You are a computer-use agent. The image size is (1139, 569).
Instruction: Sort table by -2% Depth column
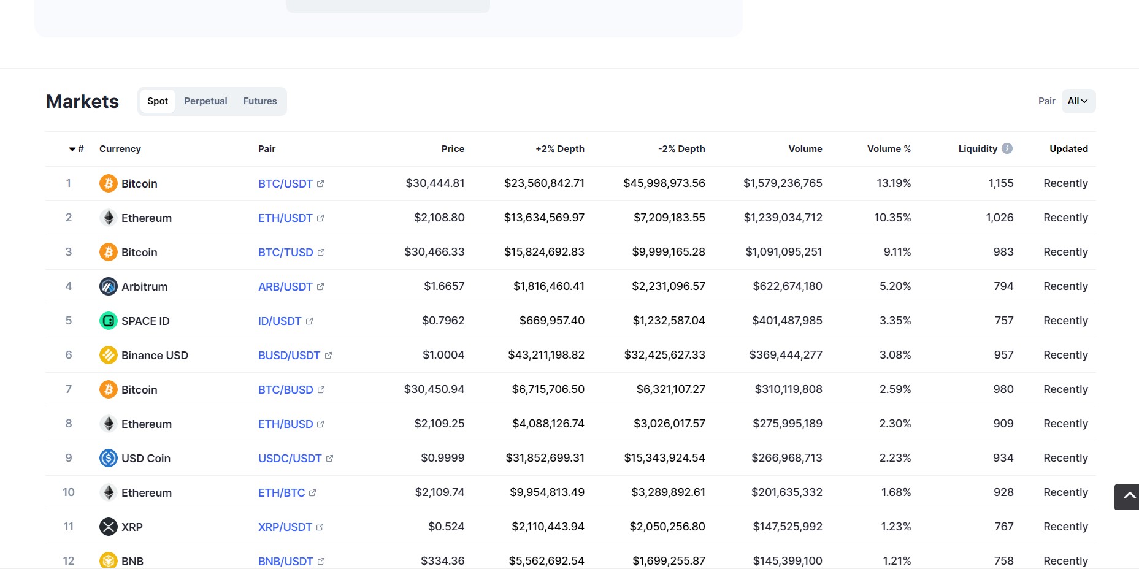tap(681, 149)
